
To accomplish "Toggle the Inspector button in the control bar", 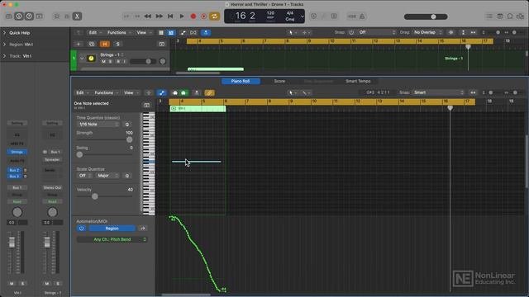I will tap(19, 16).
